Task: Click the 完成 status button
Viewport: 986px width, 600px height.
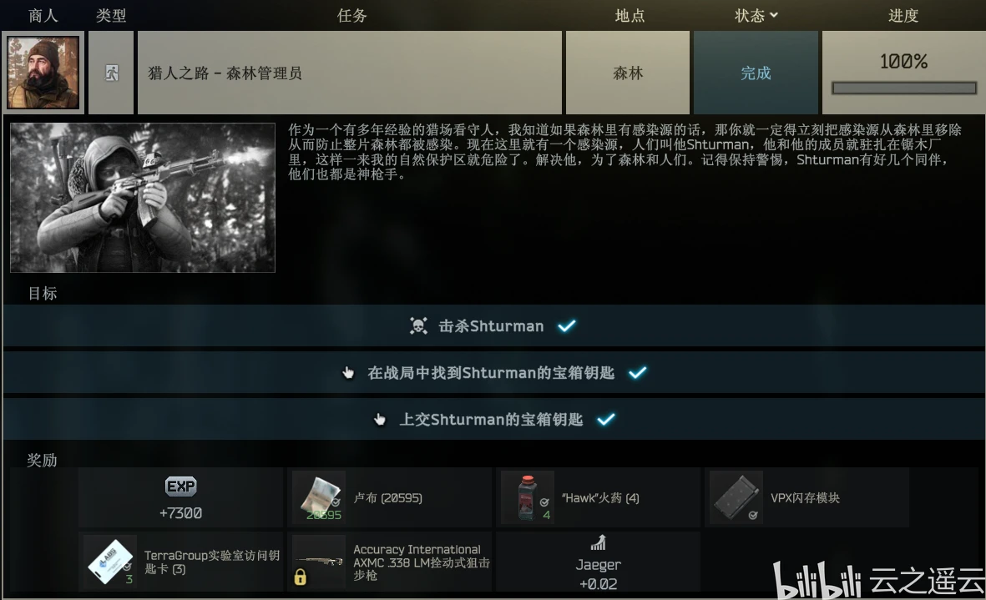Action: tap(756, 73)
